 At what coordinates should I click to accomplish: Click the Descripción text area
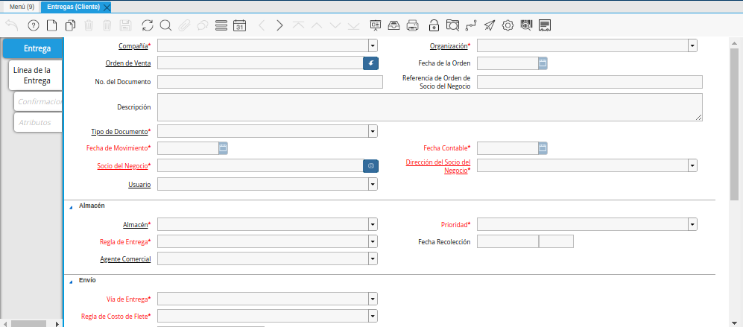[430, 107]
